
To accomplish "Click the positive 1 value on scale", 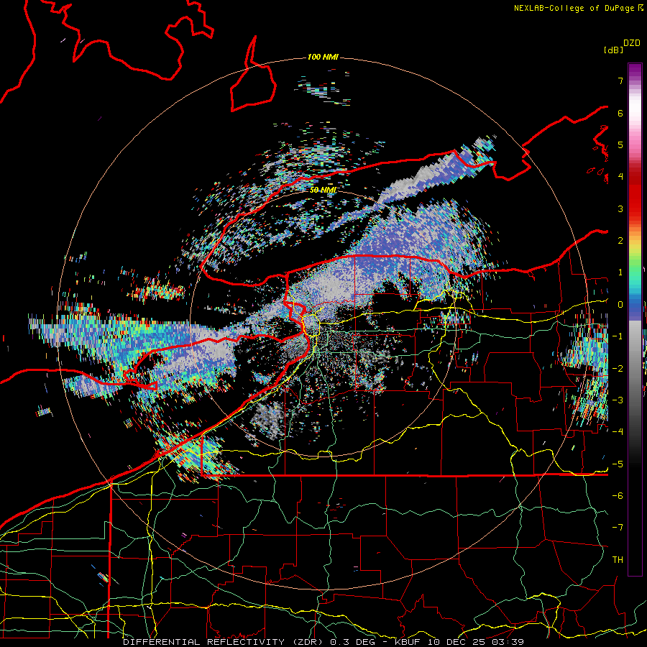I will click(620, 272).
